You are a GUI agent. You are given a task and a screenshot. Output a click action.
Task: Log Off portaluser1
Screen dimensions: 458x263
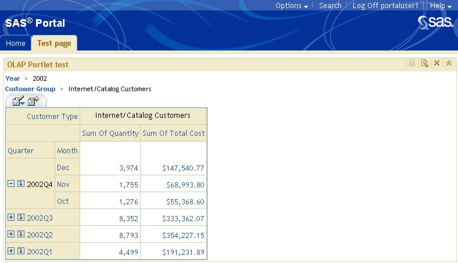[x=385, y=6]
